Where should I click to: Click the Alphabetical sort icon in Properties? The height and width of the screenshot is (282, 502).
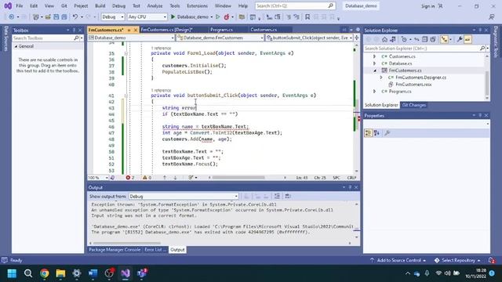pos(376,133)
